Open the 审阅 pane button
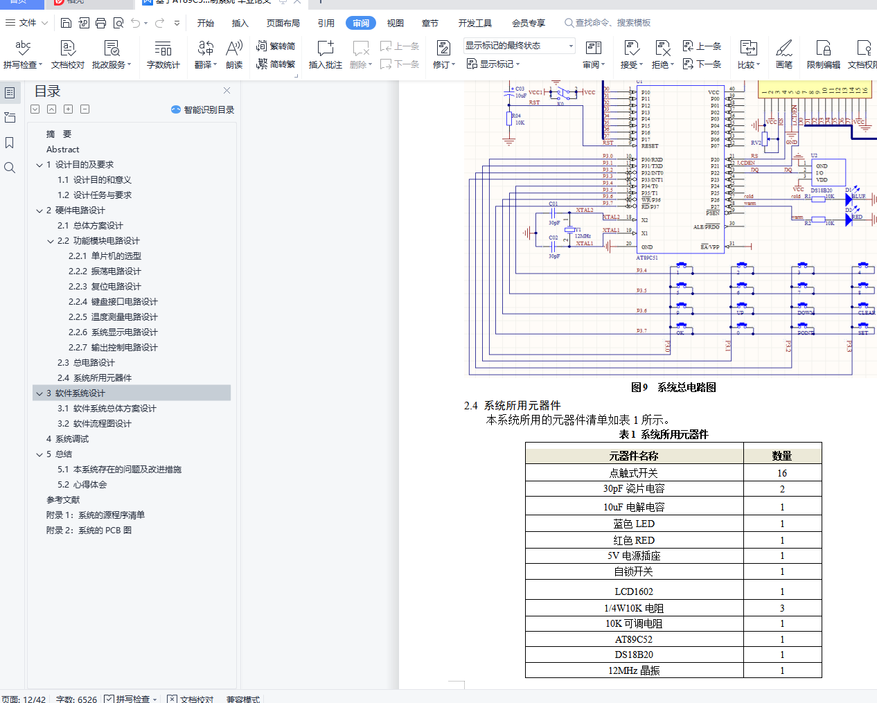This screenshot has height=703, width=877. pyautogui.click(x=594, y=55)
